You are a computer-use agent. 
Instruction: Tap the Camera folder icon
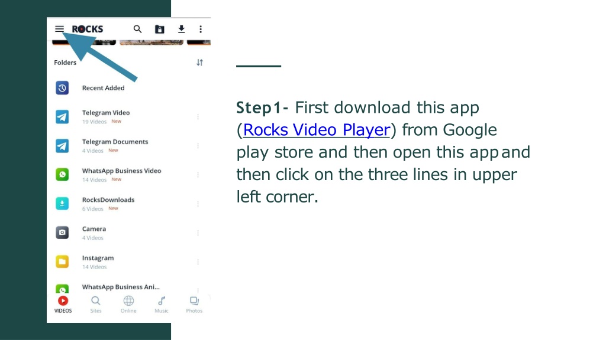pos(62,233)
